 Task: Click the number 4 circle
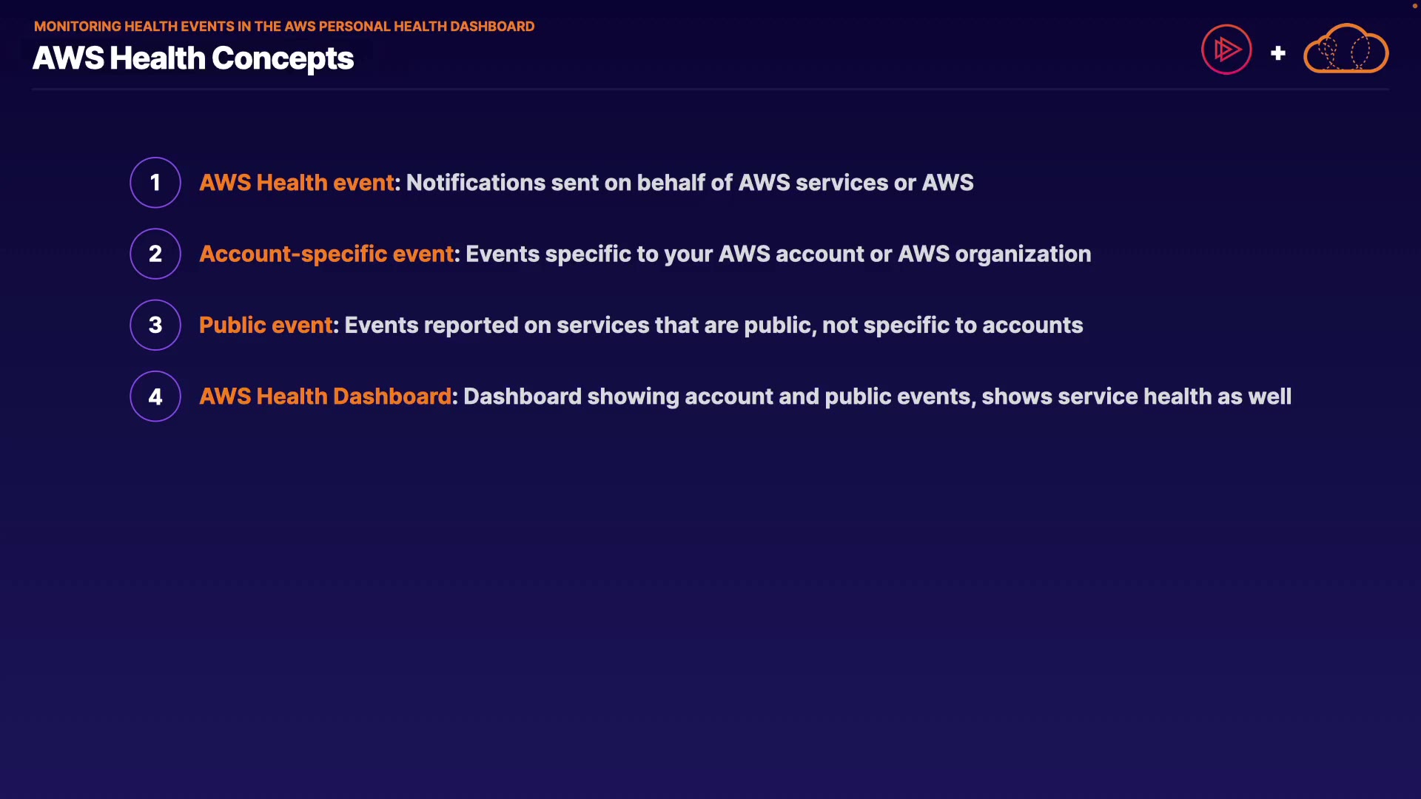tap(155, 397)
